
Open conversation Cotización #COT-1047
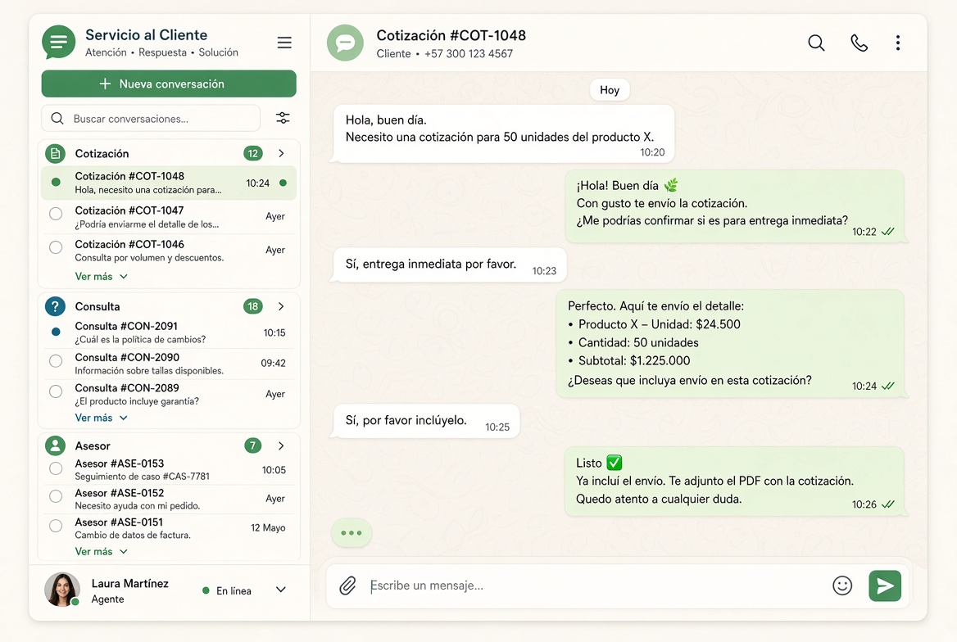169,217
